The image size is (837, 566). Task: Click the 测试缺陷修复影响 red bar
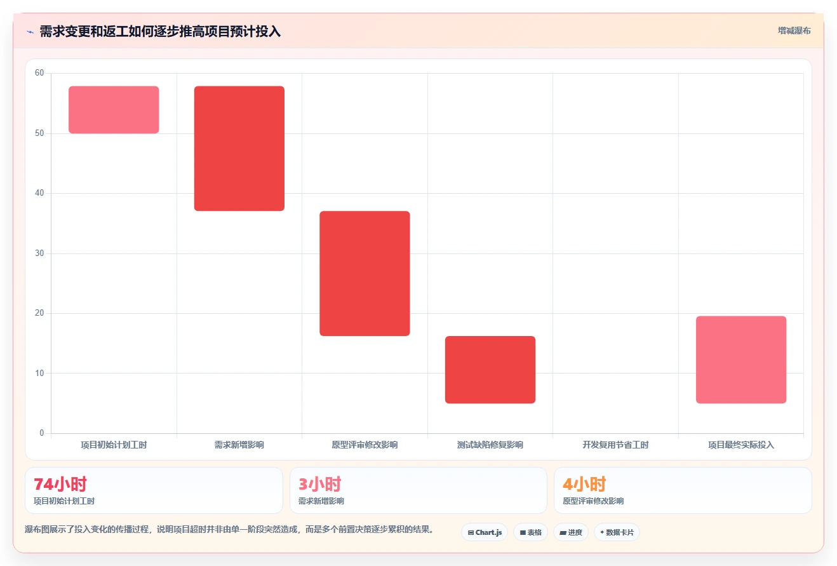point(490,370)
